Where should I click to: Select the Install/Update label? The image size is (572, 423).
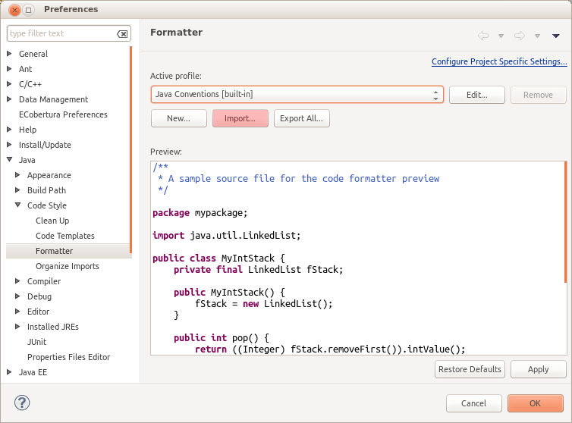point(45,145)
